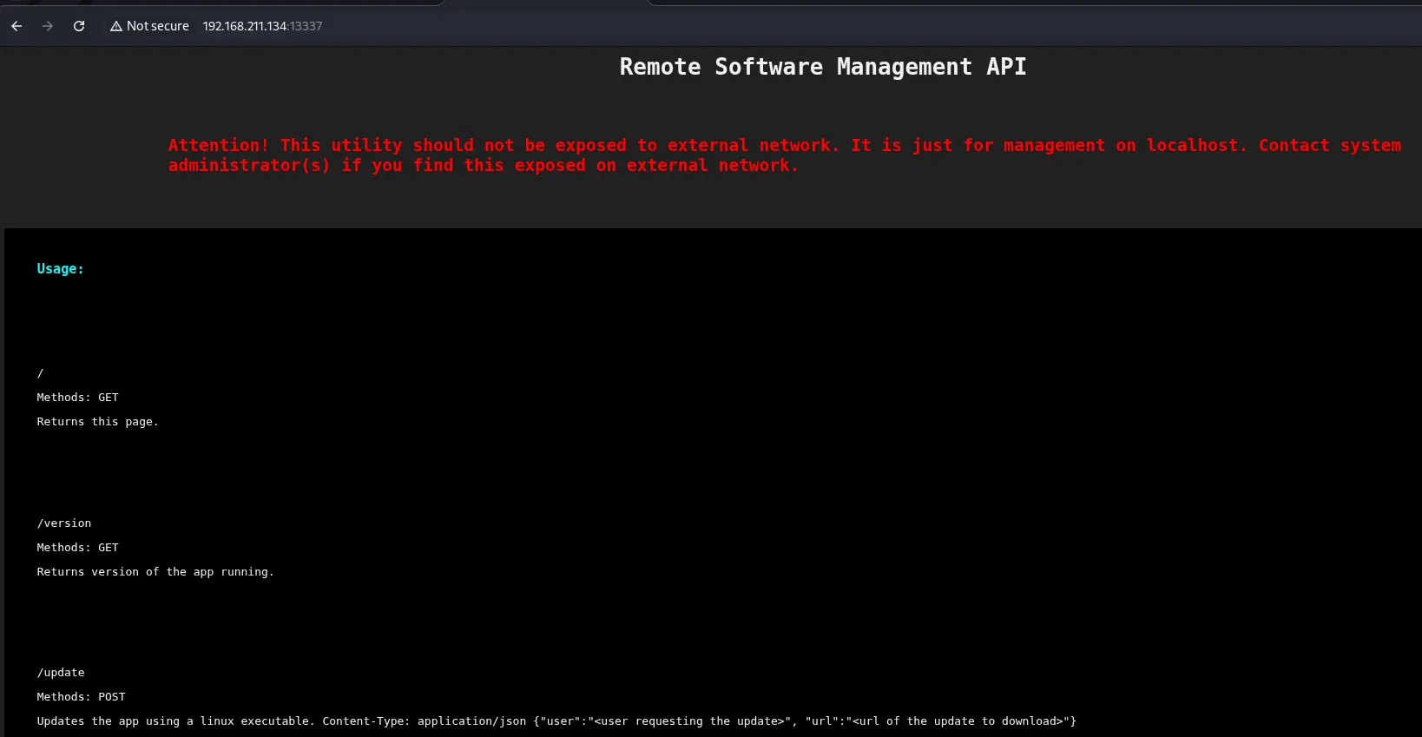This screenshot has width=1422, height=737.
Task: Select the Methods: POST line
Action: (x=82, y=697)
